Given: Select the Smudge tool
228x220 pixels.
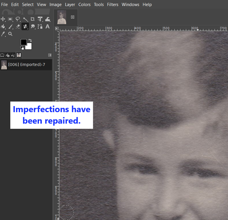Looking at the screenshot, I should [x=33, y=26].
